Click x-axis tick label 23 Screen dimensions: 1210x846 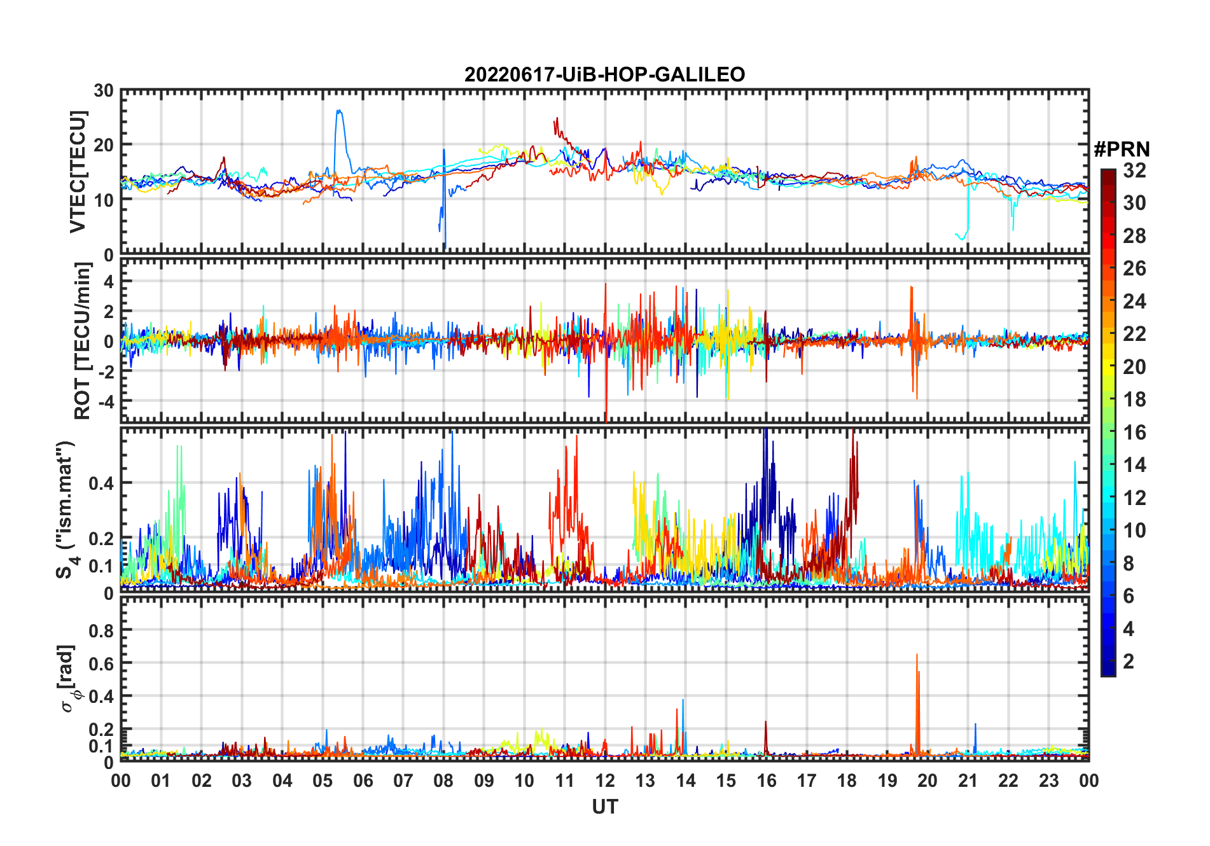point(1048,780)
